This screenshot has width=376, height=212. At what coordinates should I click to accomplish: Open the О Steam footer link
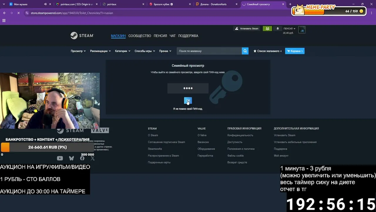click(x=153, y=135)
